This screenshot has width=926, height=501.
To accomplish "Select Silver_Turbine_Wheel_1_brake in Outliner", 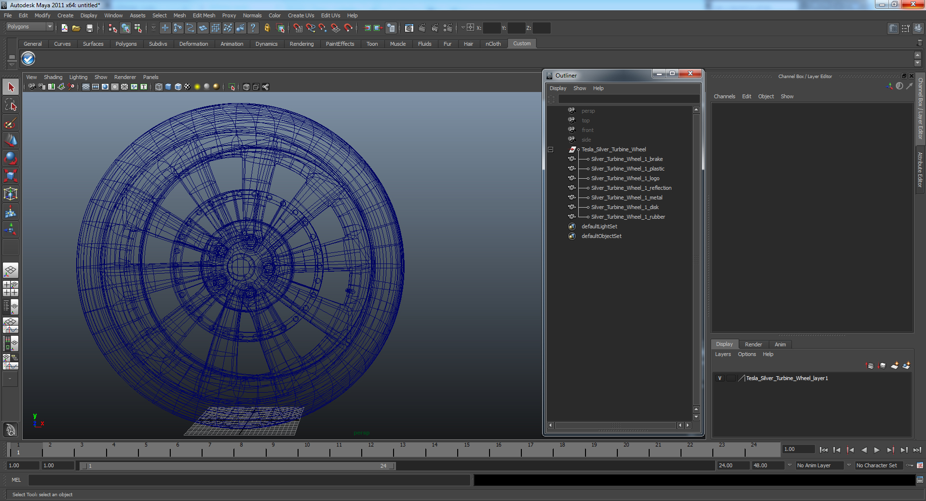I will click(627, 159).
